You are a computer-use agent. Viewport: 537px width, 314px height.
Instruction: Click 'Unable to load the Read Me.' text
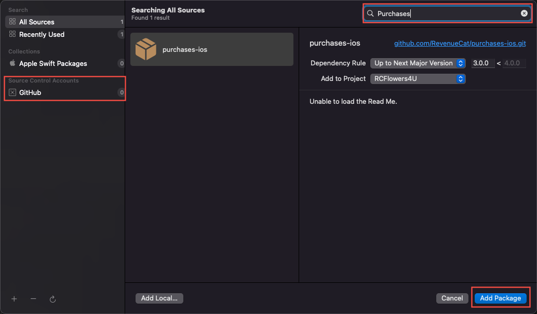click(x=353, y=101)
